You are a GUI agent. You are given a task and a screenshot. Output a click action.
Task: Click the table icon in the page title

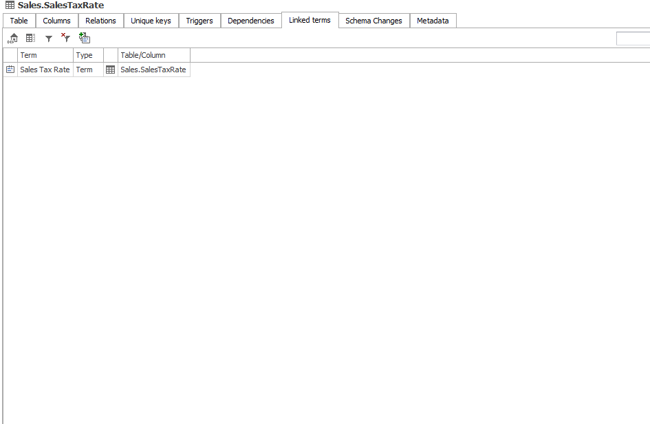point(10,6)
